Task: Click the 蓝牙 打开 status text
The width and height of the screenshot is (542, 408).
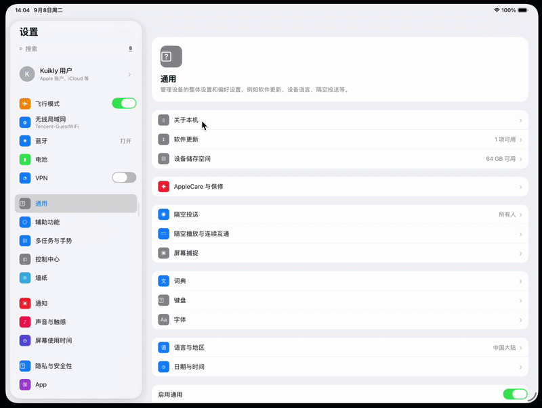Action: coord(126,141)
